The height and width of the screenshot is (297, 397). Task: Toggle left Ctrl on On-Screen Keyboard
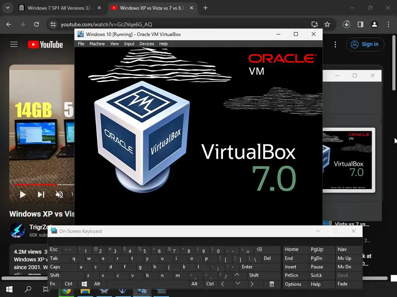[70, 284]
